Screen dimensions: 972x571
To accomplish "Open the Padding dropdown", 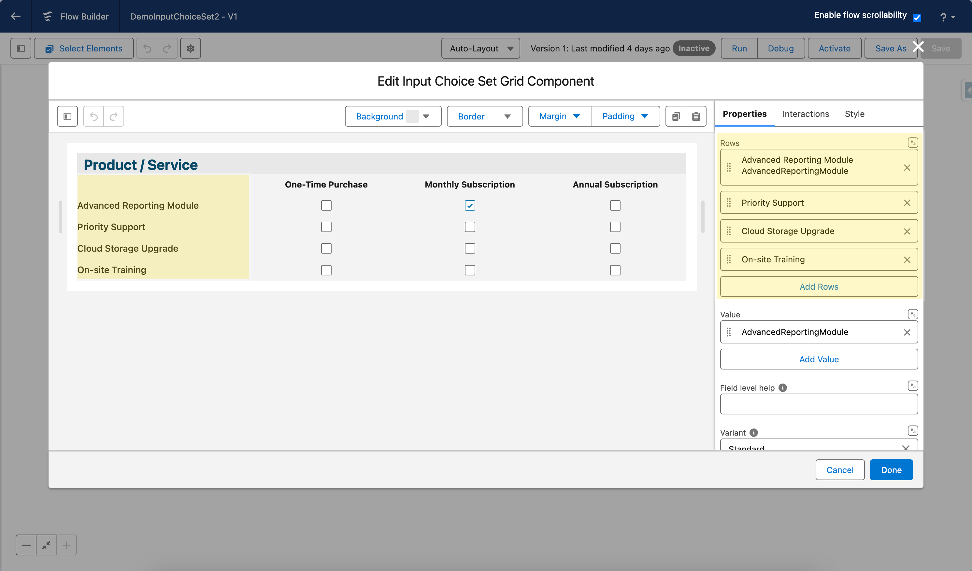I will [625, 117].
